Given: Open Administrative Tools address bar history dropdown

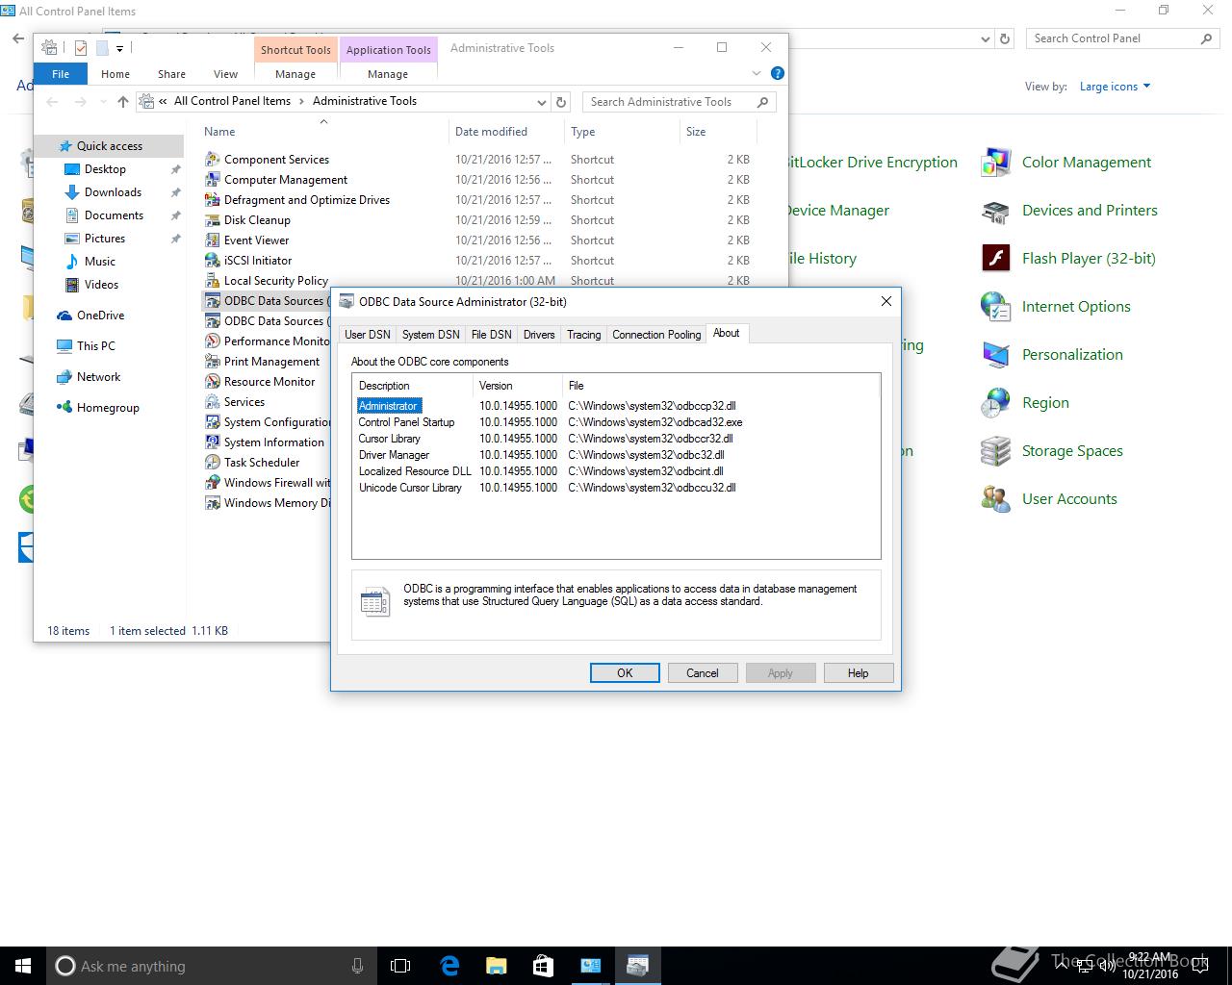Looking at the screenshot, I should [542, 102].
